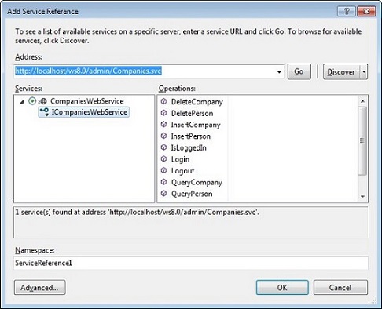Click the CompaniesWebService globe icon
Image resolution: width=382 pixels, height=309 pixels.
coord(42,101)
